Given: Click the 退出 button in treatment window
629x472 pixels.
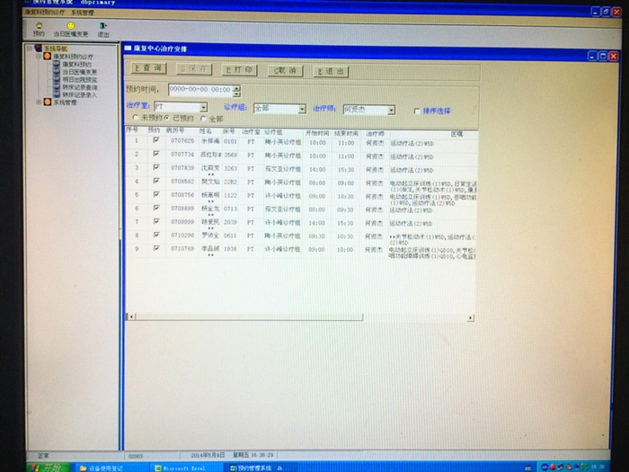Looking at the screenshot, I should (x=331, y=71).
